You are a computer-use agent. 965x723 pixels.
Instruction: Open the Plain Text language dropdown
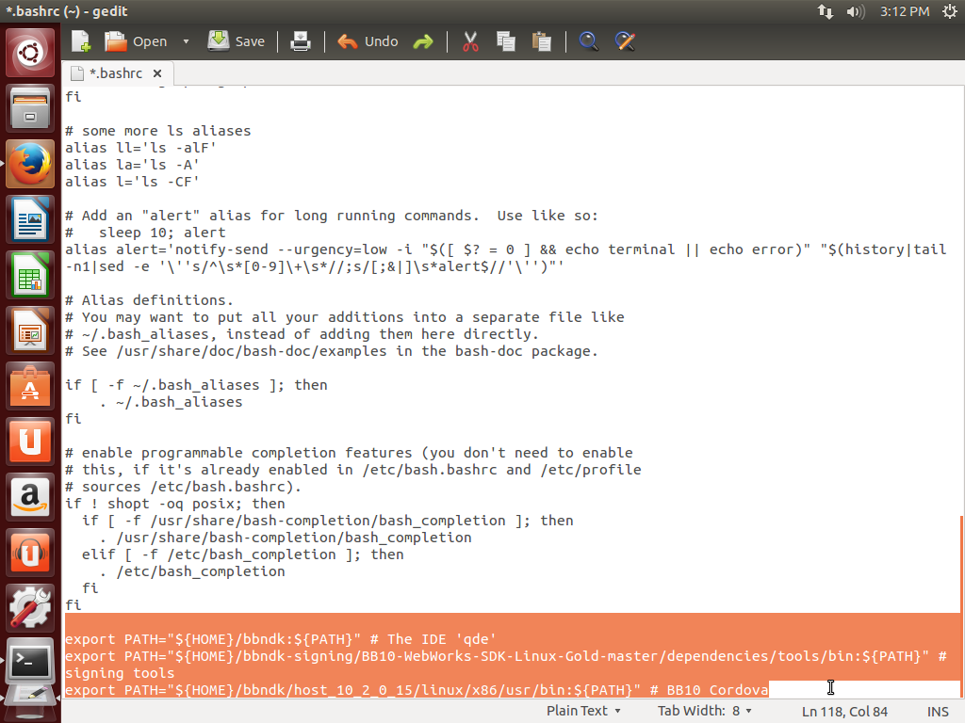click(583, 711)
